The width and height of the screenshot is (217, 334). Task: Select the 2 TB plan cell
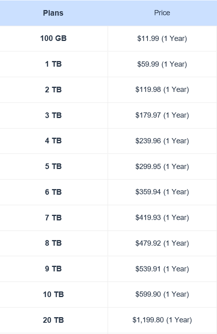(53, 90)
